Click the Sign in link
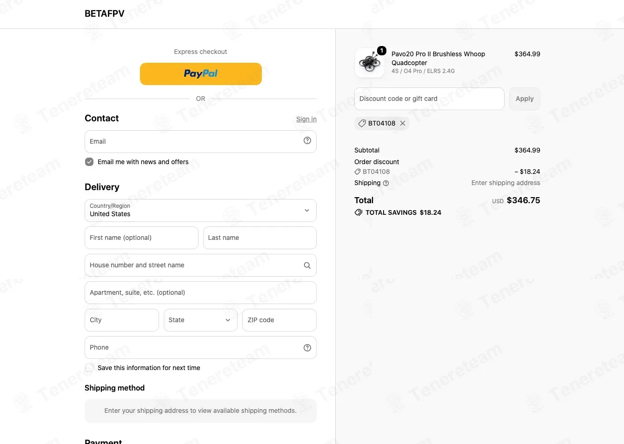The width and height of the screenshot is (624, 444). point(306,119)
